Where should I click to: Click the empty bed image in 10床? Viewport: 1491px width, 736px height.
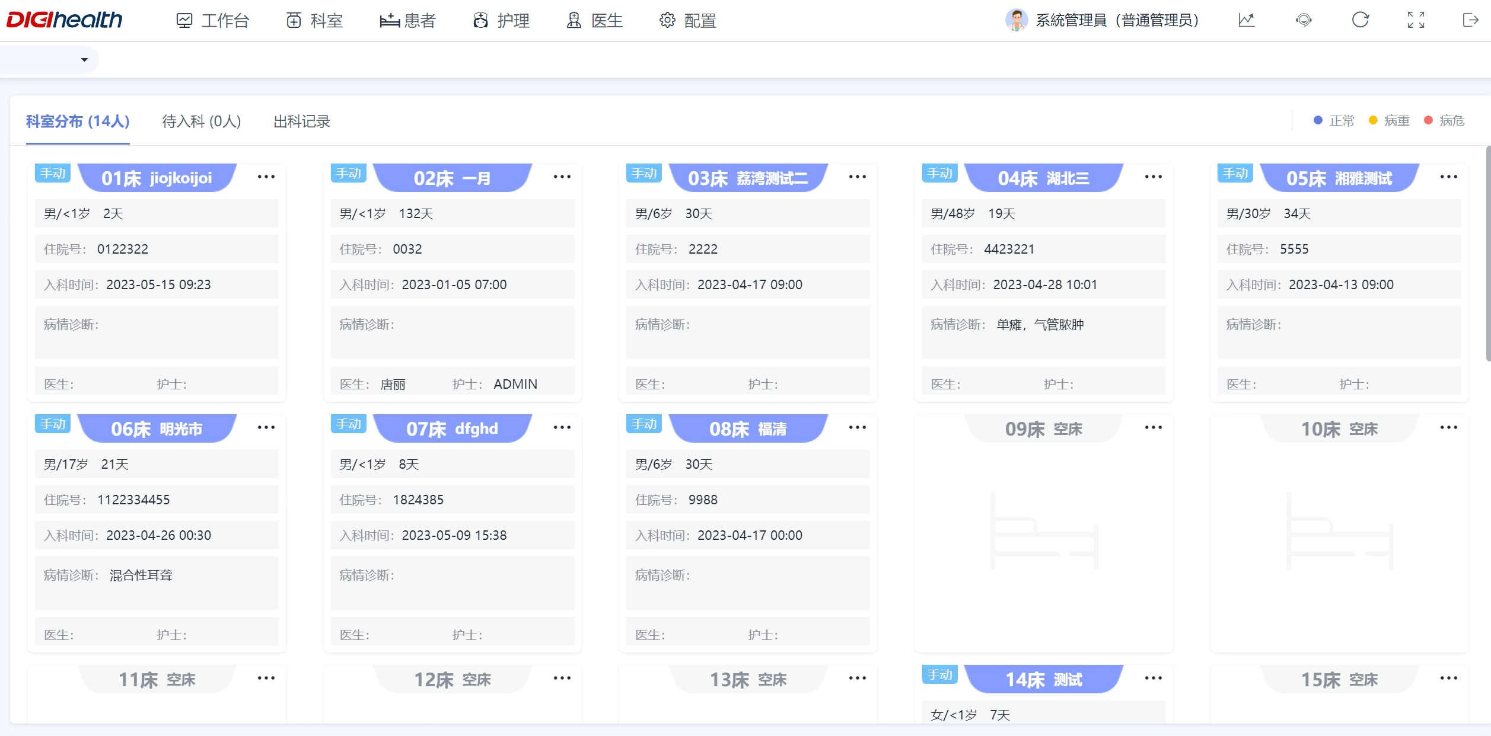1340,531
